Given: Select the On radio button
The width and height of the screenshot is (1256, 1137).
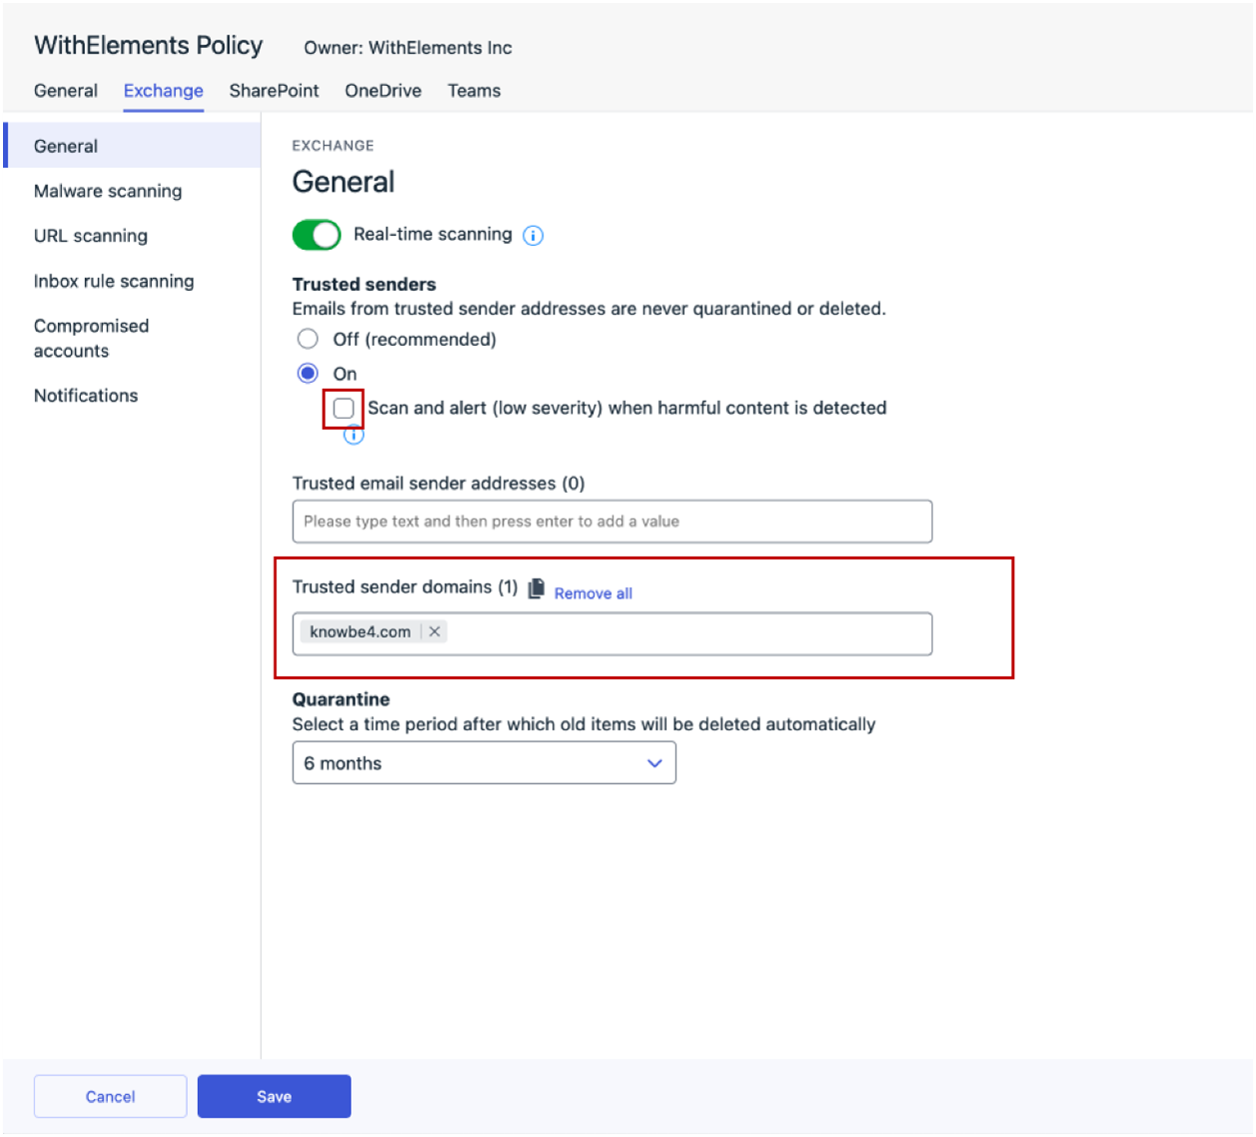Looking at the screenshot, I should (308, 374).
